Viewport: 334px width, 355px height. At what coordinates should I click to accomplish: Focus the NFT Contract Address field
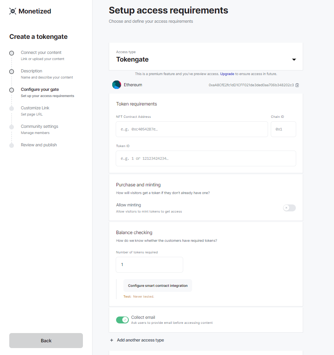pos(192,129)
